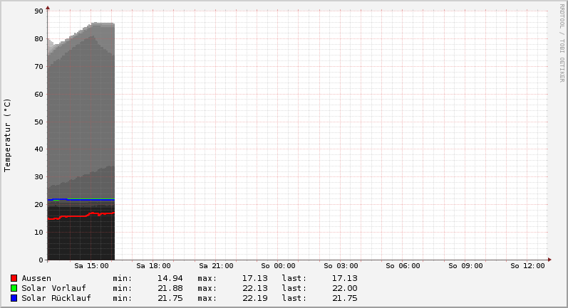This screenshot has width=568, height=308.
Task: Click the red arrow at X axis end
Action: click(x=549, y=260)
